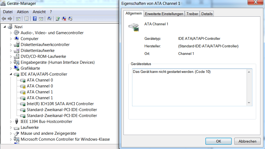Click the Properties toolbar icon
The width and height of the screenshot is (265, 149).
26,19
